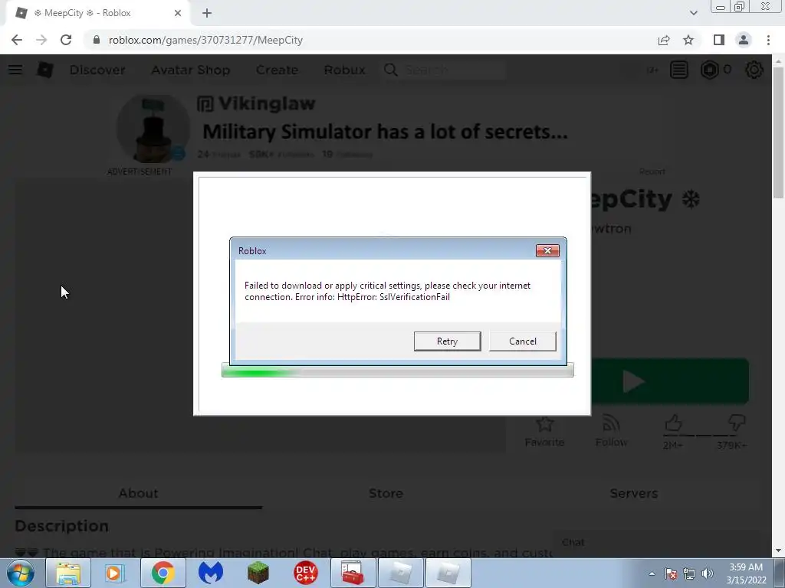The width and height of the screenshot is (785, 588).
Task: Show hidden tray icons arrow
Action: [x=652, y=573]
